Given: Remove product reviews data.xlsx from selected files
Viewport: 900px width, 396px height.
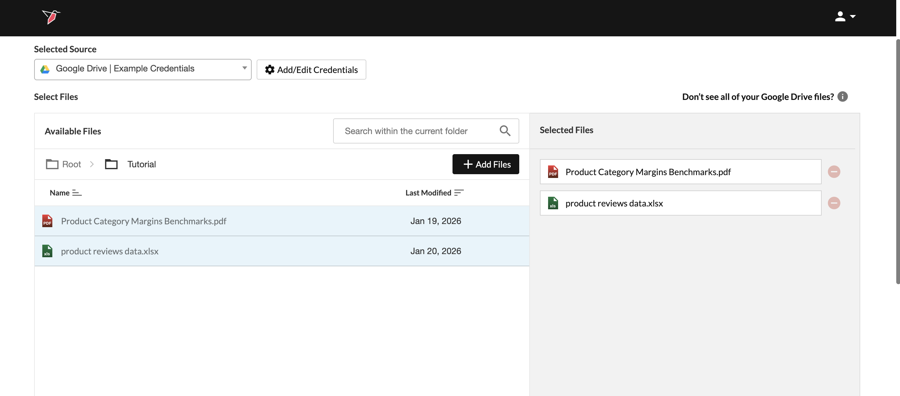Looking at the screenshot, I should 834,203.
